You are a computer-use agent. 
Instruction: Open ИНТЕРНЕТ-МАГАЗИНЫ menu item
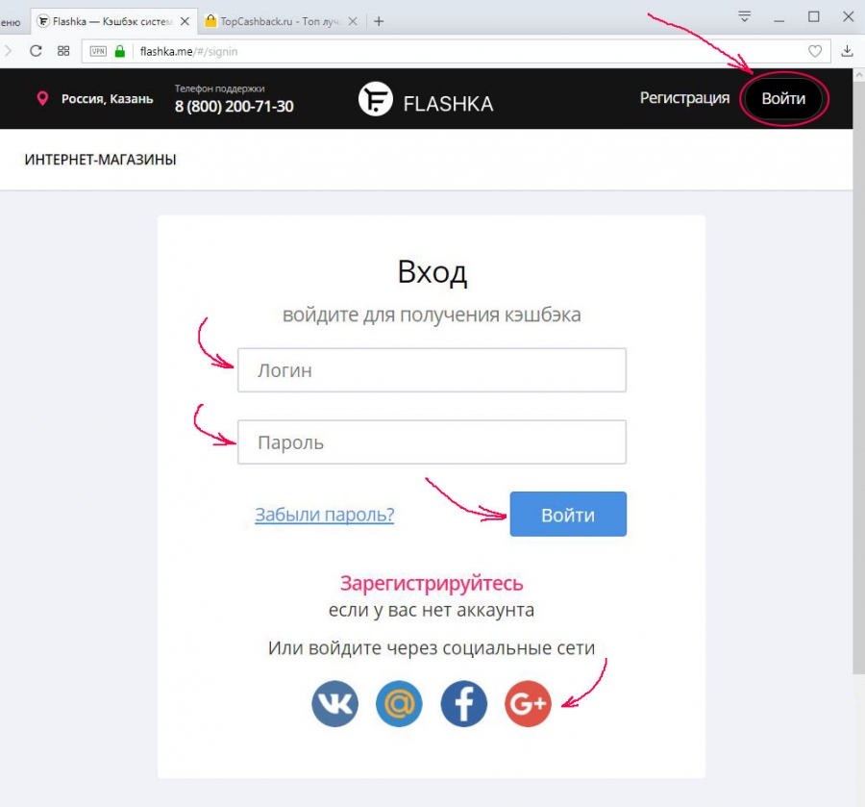tap(100, 160)
